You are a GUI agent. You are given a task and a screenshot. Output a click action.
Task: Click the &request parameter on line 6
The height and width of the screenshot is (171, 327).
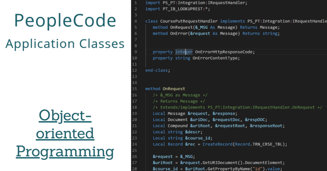(200, 34)
